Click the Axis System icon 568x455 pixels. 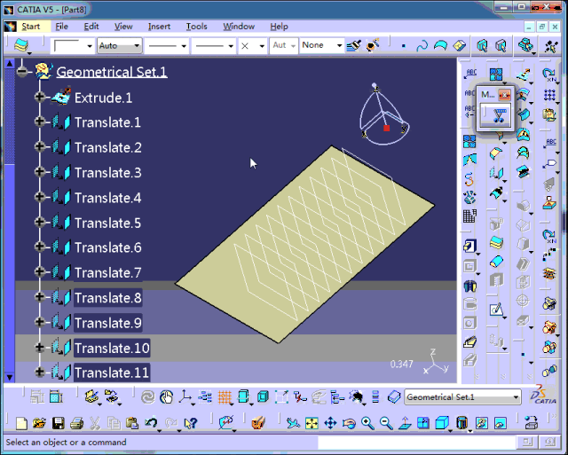coord(185,397)
